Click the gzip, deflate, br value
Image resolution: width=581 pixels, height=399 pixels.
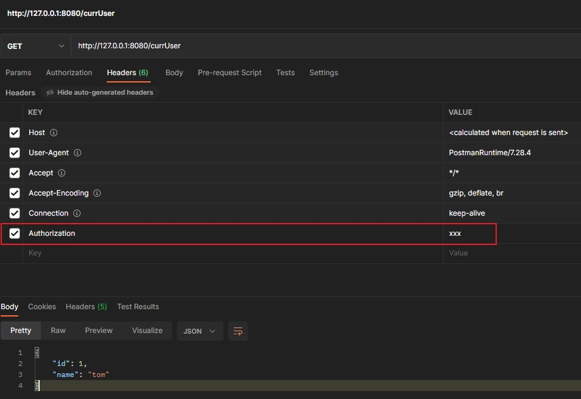coord(476,193)
